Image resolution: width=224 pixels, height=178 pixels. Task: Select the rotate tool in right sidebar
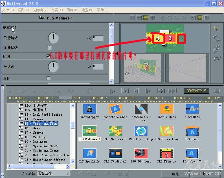click(x=217, y=38)
